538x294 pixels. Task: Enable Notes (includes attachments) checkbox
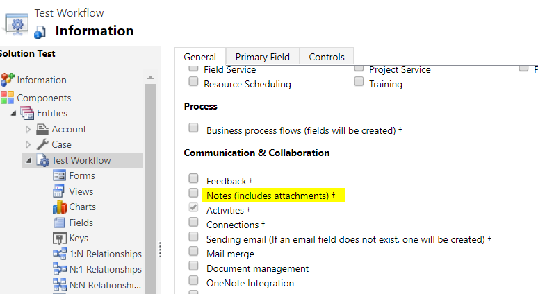pyautogui.click(x=193, y=193)
